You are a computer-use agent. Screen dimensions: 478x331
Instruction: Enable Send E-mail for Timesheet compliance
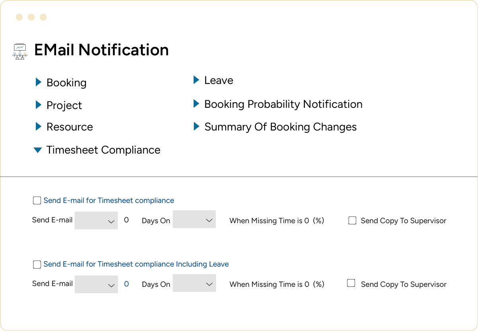(37, 201)
